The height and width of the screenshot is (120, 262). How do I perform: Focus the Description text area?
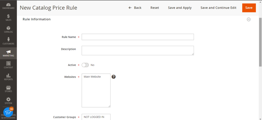click(x=138, y=50)
